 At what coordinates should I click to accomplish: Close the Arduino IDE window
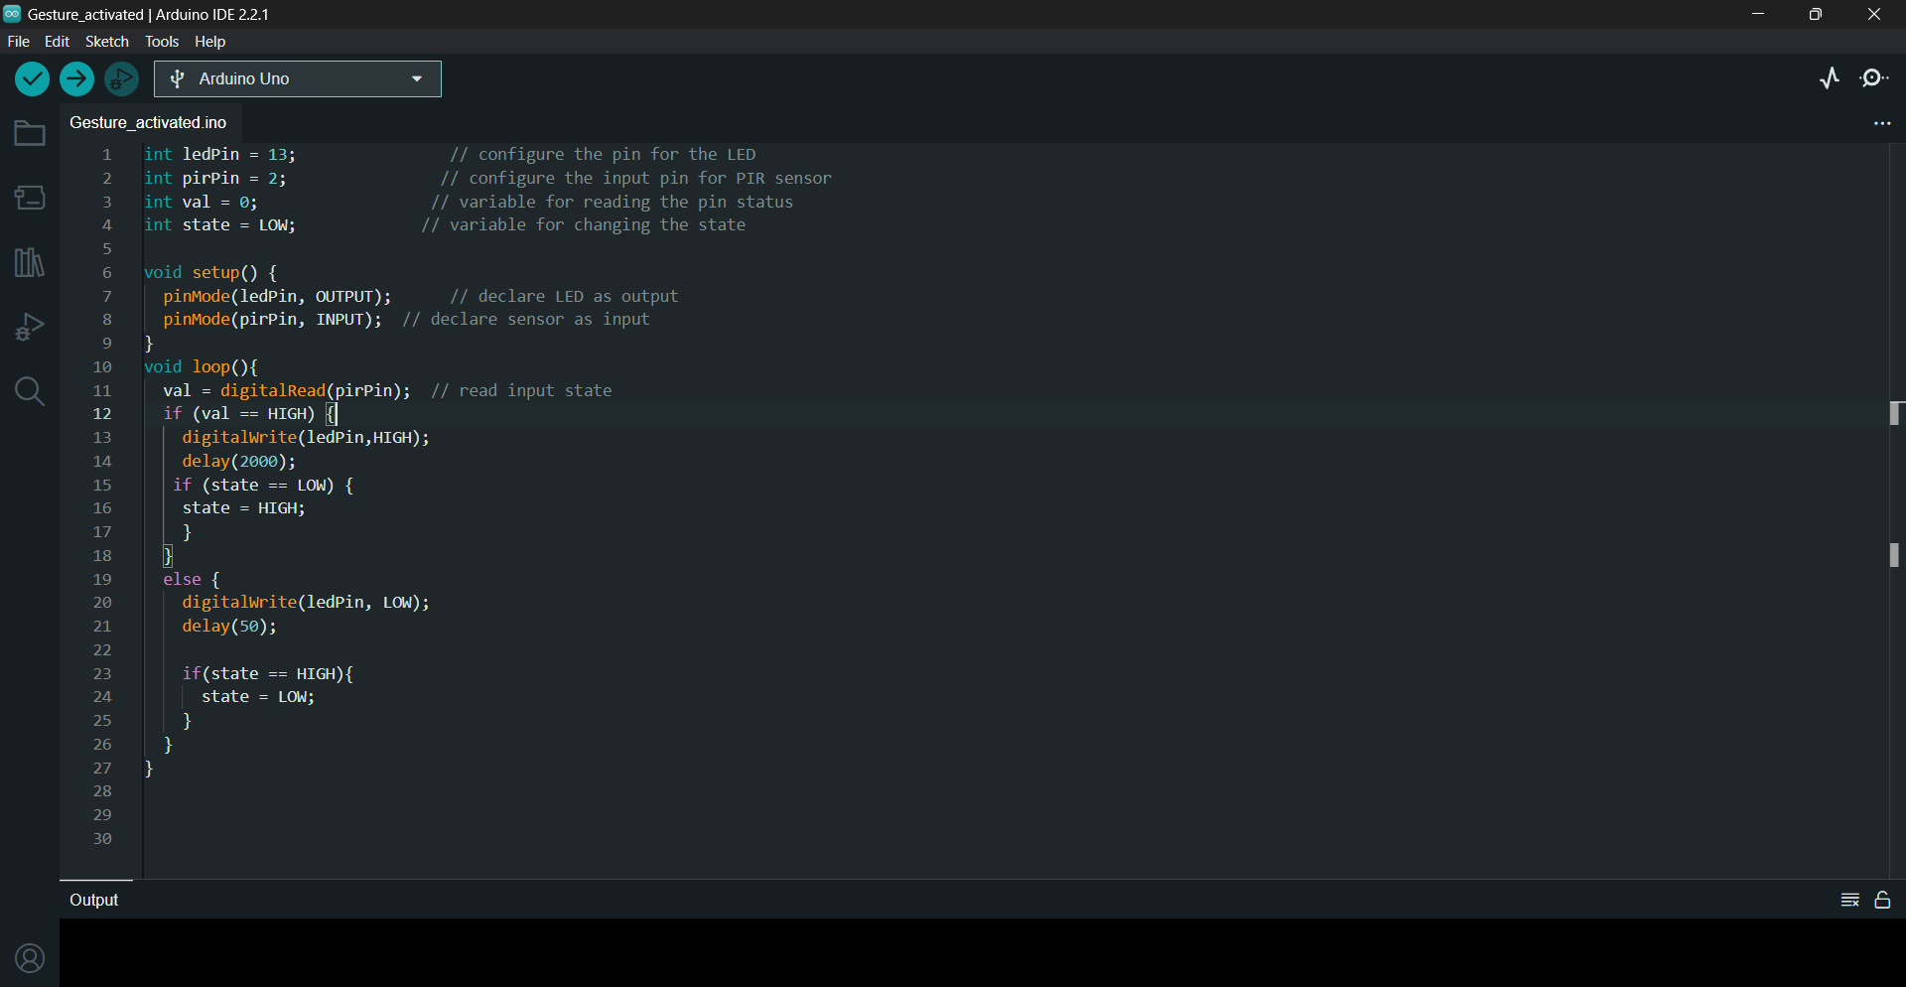[x=1874, y=14]
